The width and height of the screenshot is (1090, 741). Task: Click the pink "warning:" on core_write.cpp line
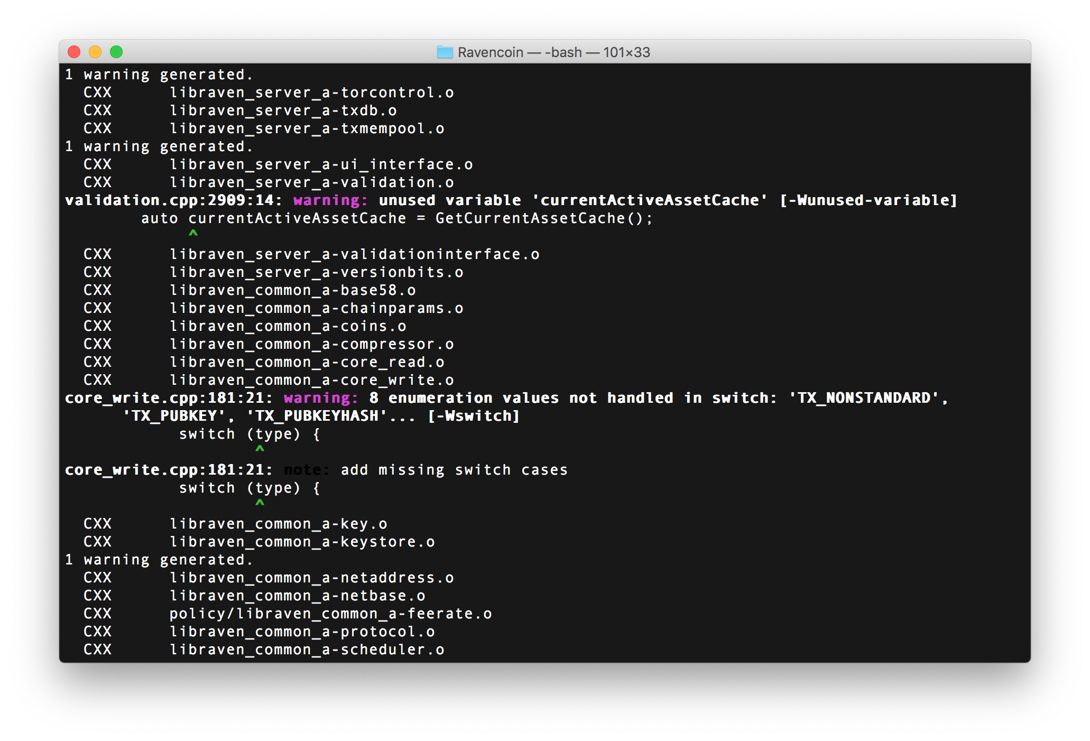(x=321, y=398)
